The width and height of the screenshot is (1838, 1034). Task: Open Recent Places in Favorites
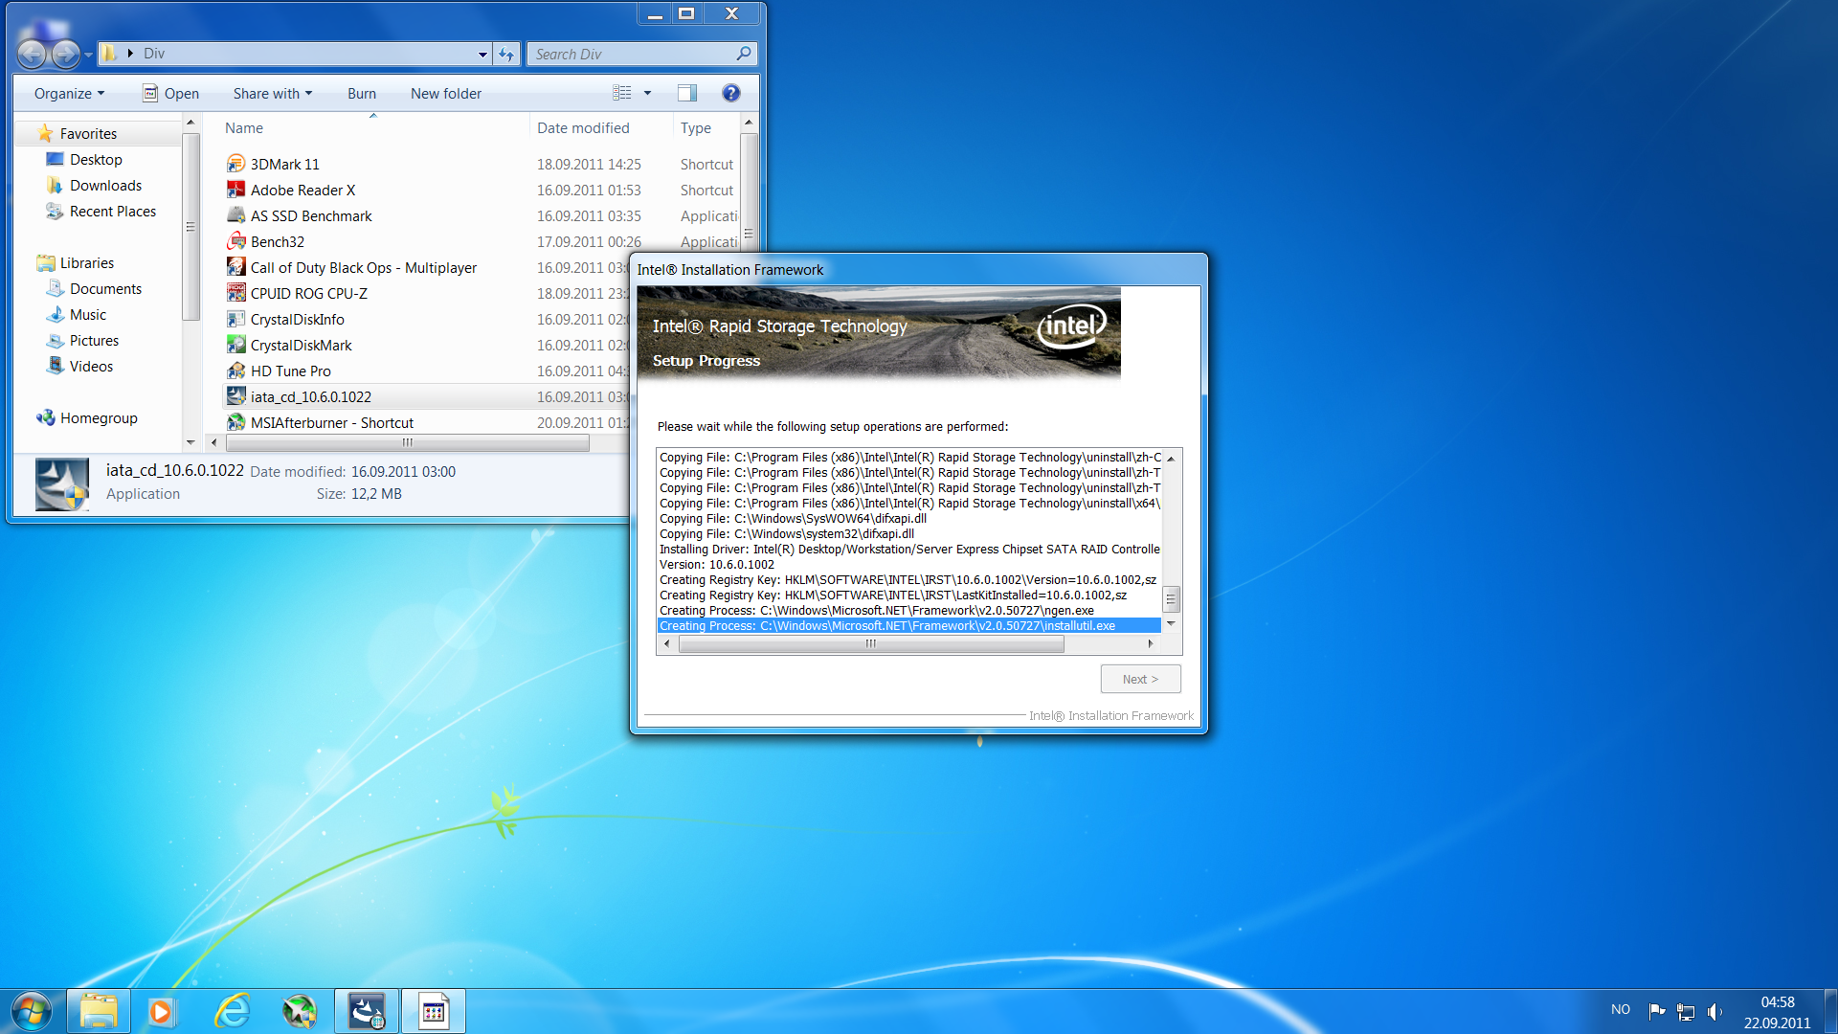pos(112,211)
